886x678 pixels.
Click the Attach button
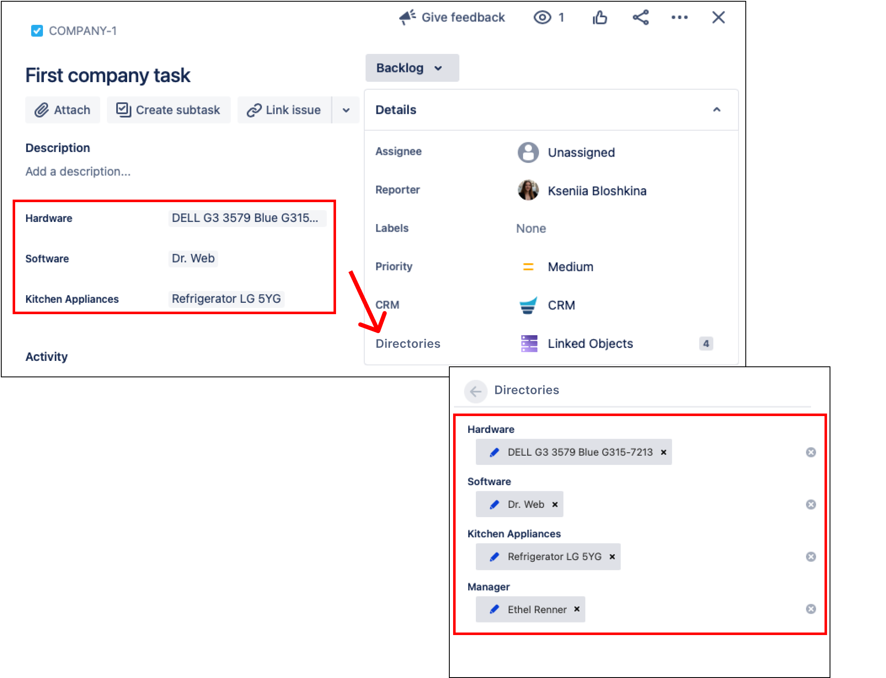coord(63,110)
